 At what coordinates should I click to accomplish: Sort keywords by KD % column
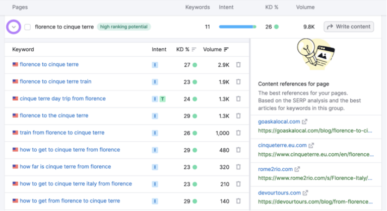(x=186, y=50)
